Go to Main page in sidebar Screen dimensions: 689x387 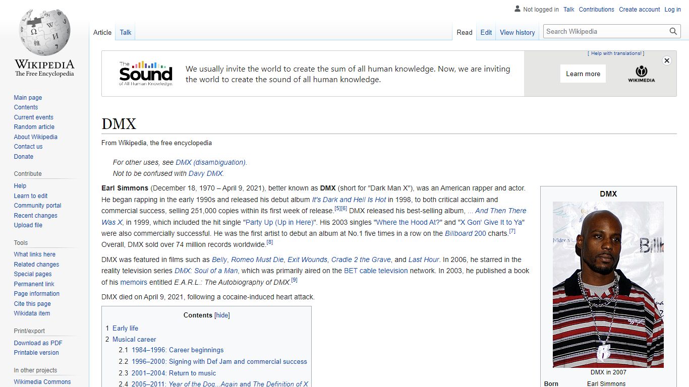click(28, 98)
